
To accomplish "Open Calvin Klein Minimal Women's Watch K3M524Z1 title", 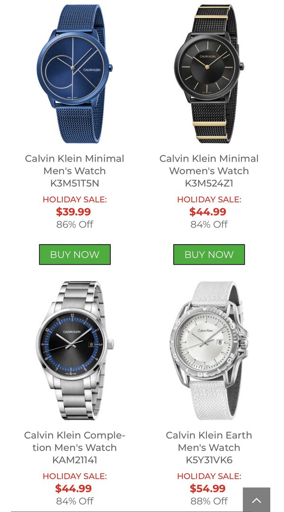I will pos(209,171).
